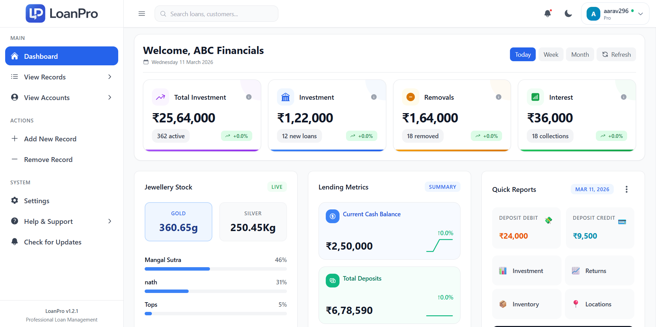Click the info icon on Total Investment card
The width and height of the screenshot is (656, 327).
pyautogui.click(x=249, y=97)
